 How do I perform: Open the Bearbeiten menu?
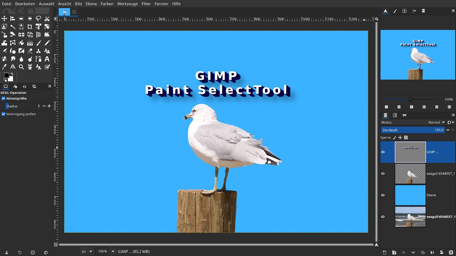(x=25, y=4)
